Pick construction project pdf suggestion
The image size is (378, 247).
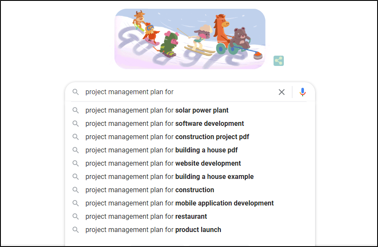167,137
